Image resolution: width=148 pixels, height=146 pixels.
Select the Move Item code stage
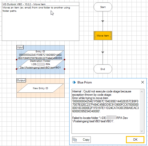[x=103, y=36]
